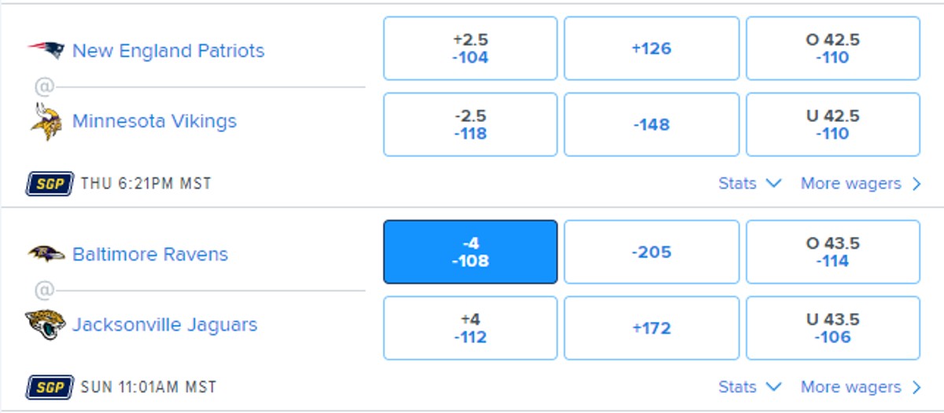
Task: Pick Ravens moneyline -205
Action: tap(651, 252)
